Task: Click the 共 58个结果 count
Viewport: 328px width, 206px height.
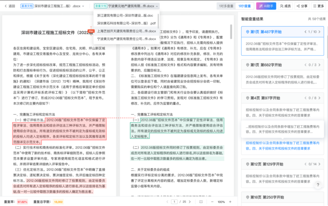Action: pos(317,19)
